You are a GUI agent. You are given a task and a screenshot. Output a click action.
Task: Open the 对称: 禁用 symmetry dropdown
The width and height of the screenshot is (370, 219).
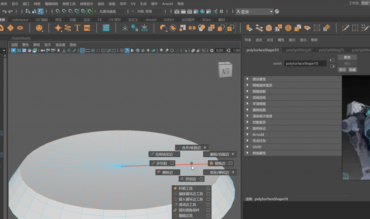point(149,11)
